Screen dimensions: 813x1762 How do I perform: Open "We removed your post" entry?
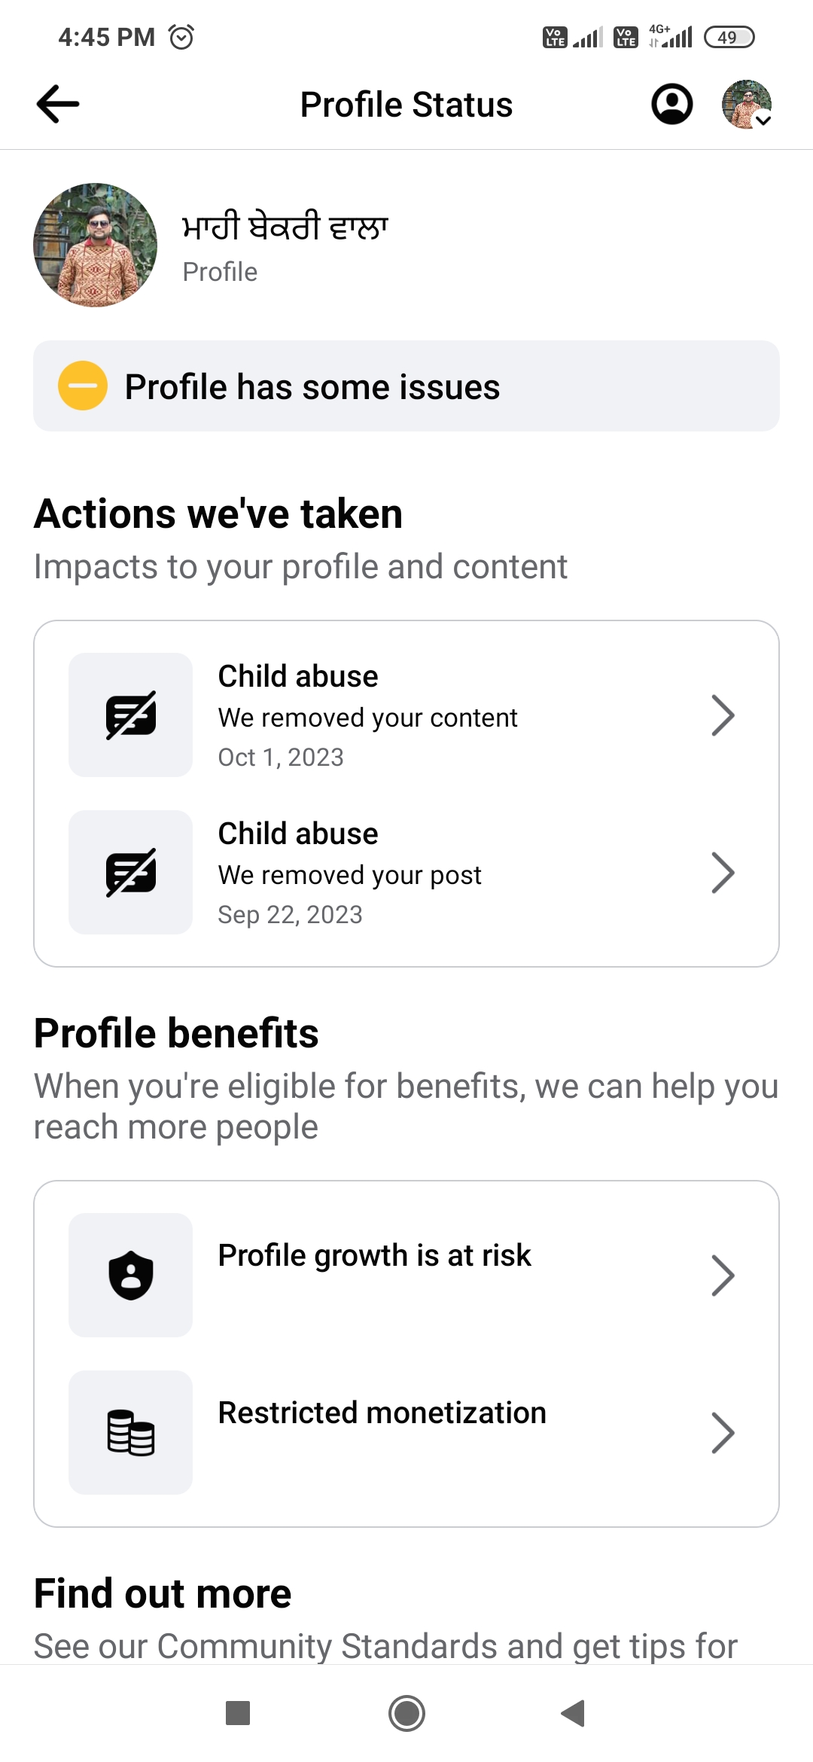(349, 875)
